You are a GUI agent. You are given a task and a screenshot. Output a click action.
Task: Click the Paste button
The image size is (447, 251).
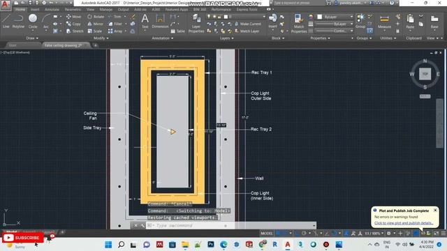pyautogui.click(x=410, y=22)
